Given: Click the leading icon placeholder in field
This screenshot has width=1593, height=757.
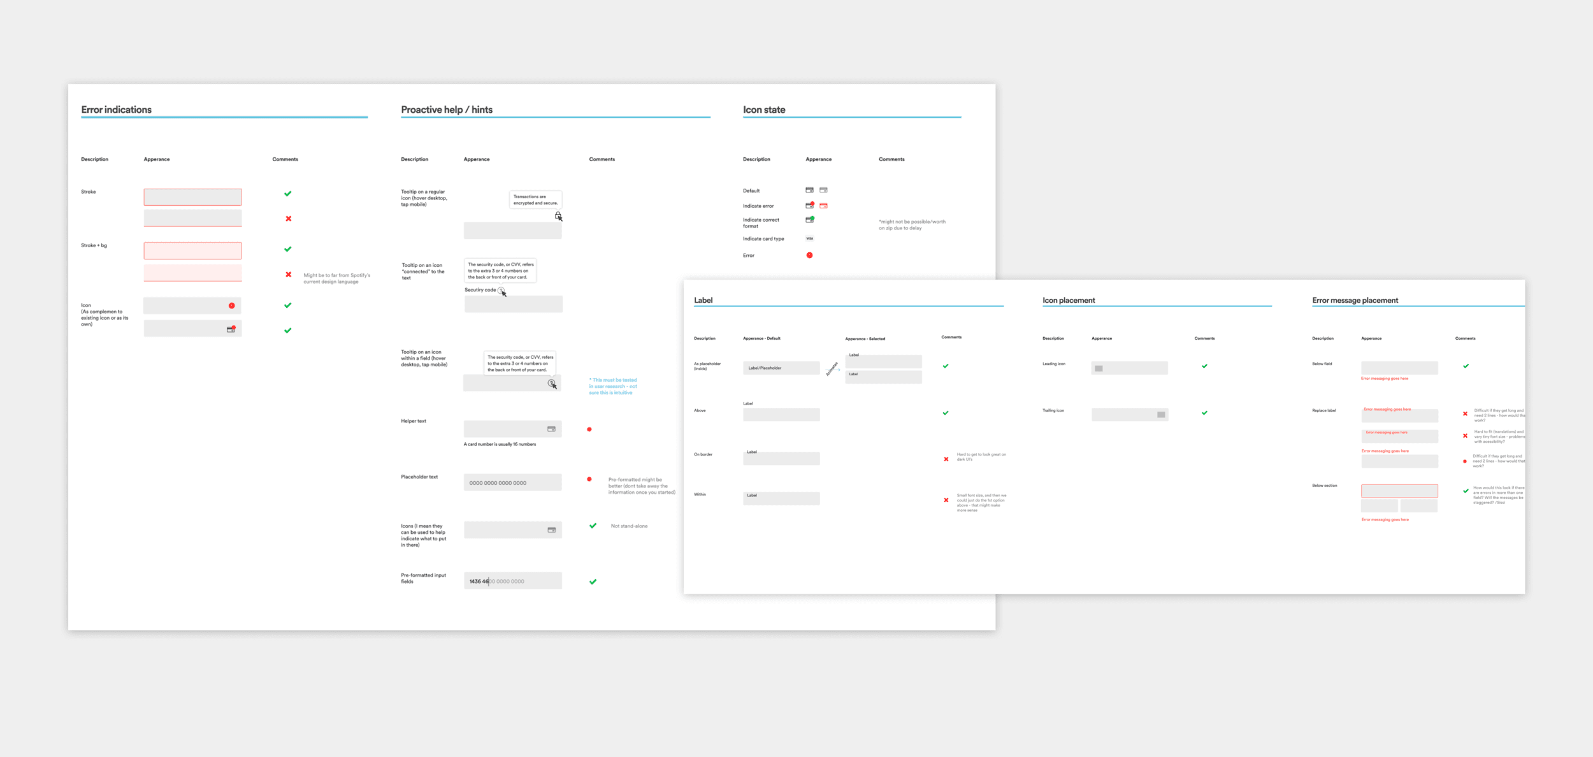Looking at the screenshot, I should click(x=1099, y=368).
